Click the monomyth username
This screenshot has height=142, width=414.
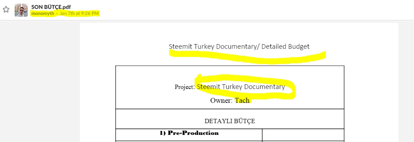pos(42,14)
